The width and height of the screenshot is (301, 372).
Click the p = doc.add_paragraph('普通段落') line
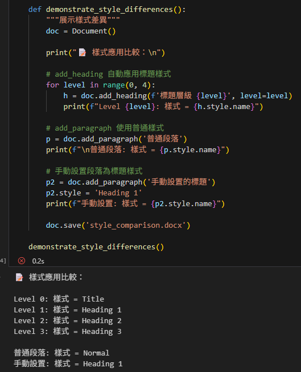coord(117,139)
